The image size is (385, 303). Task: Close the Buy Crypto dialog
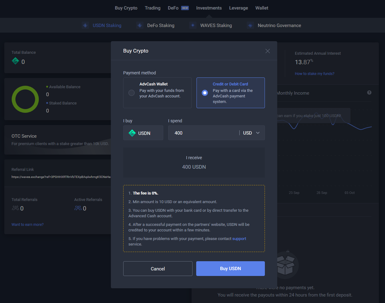tap(268, 51)
